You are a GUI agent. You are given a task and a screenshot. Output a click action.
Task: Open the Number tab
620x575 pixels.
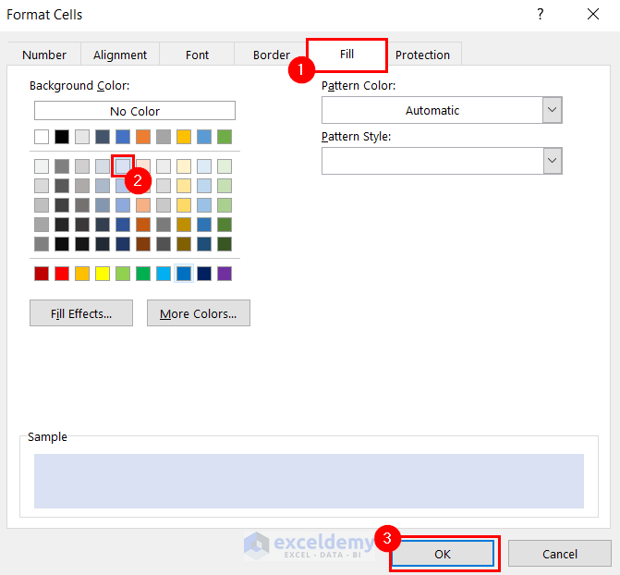tap(44, 55)
